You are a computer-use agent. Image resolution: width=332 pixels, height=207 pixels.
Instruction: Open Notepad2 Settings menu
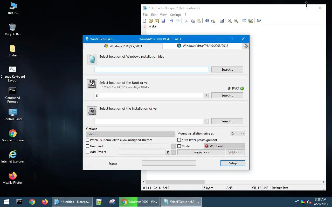click(x=176, y=15)
